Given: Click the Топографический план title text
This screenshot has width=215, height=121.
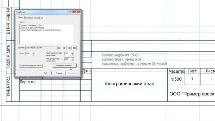Looking at the screenshot, I should click(129, 84).
